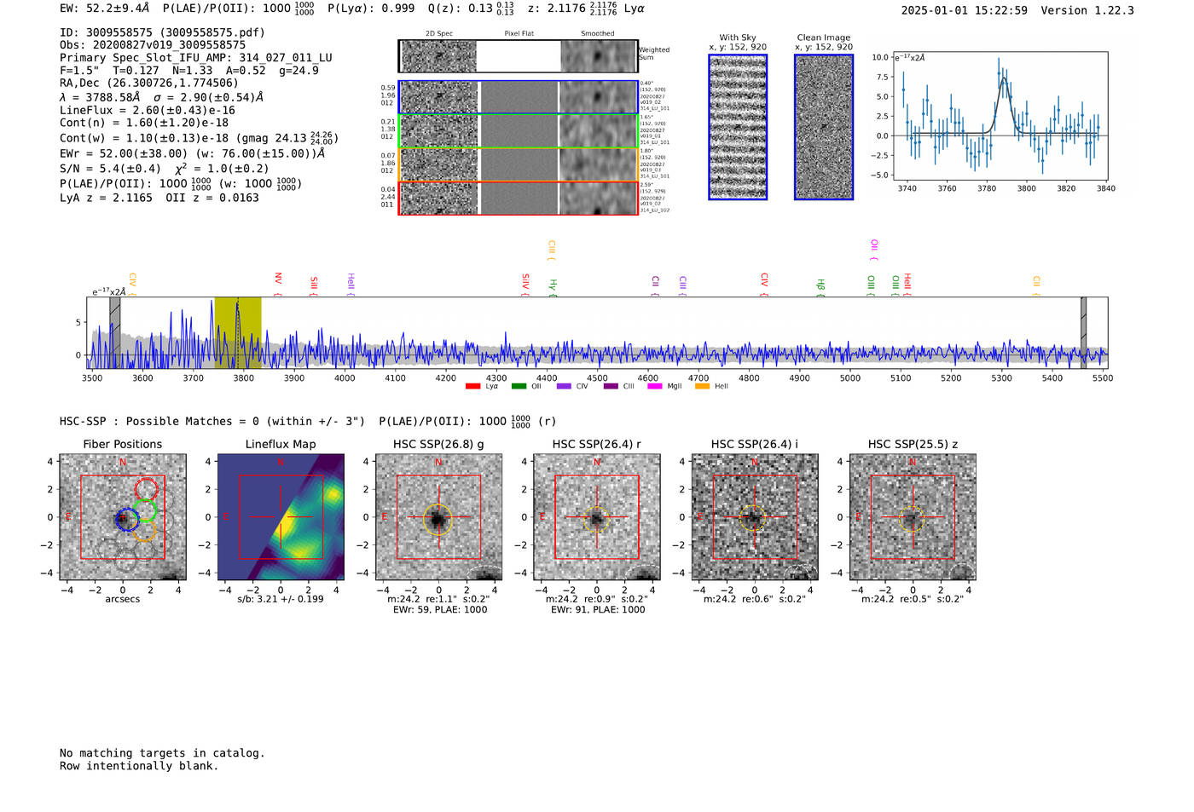Click the Cont(w) gmag 24.13 line
1194x812 pixels.
click(199, 137)
